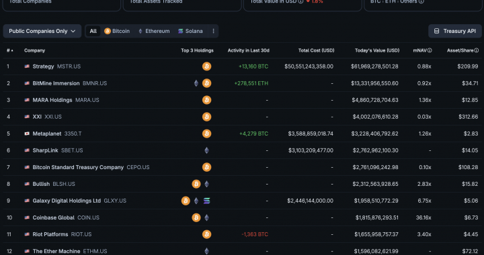Screen dimensions: 484x255
Task: Show Total Value in USD info icon
Action: [300, 1]
